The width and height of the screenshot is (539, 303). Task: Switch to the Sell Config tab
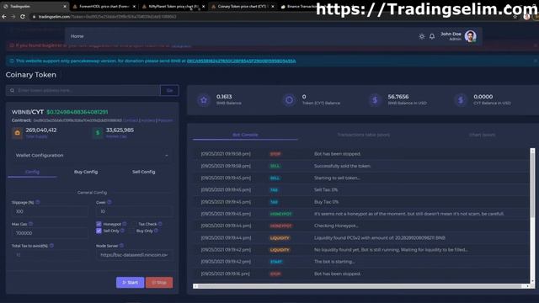click(x=144, y=172)
